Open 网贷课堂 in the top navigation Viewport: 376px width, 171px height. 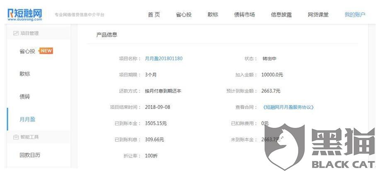coord(318,15)
